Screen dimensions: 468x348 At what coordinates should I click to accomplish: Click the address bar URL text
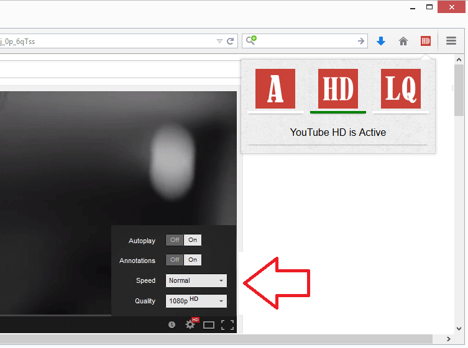(17, 42)
